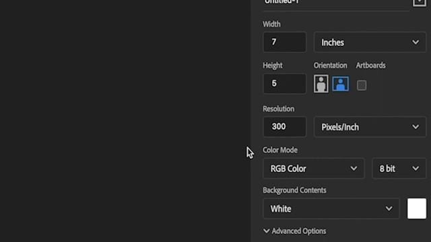431x242 pixels.
Task: Click the white background color swatch
Action: pyautogui.click(x=417, y=208)
